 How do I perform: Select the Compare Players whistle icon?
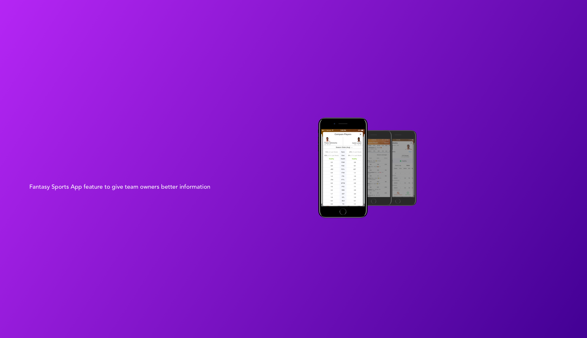click(398, 193)
